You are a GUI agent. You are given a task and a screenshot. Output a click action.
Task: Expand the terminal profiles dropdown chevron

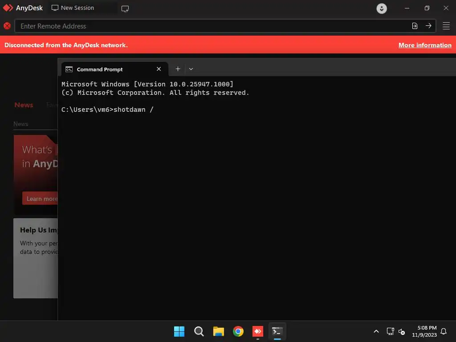click(191, 69)
